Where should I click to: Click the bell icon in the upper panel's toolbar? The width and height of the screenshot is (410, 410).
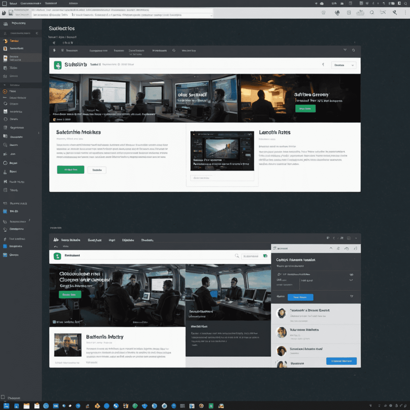click(353, 50)
